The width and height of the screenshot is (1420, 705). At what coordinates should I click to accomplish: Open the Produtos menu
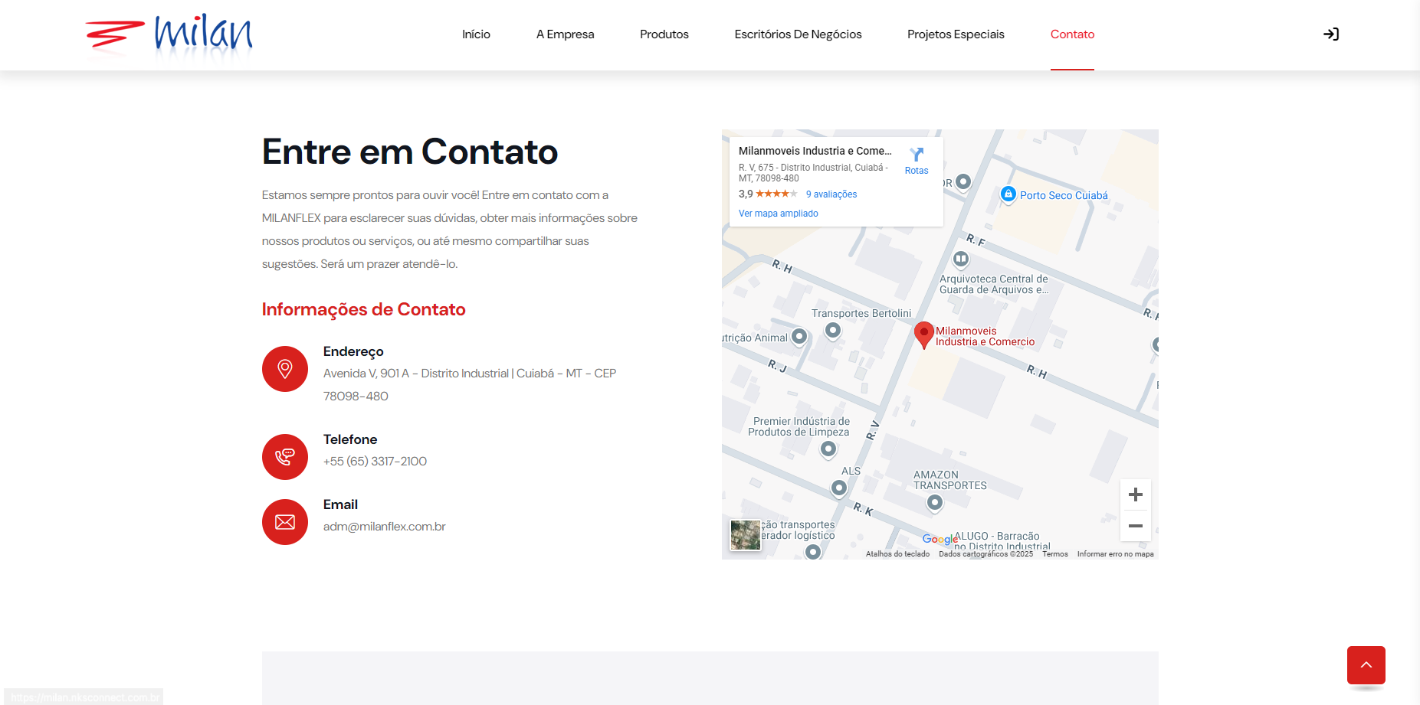(x=664, y=34)
